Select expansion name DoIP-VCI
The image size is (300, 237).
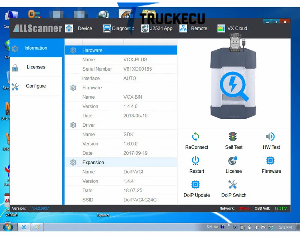pos(133,172)
